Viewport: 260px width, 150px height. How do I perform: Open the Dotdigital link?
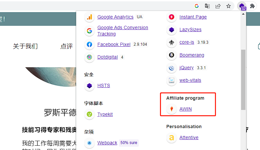[107, 57]
